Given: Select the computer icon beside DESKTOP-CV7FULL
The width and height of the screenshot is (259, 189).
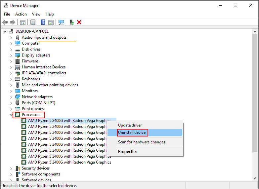Looking at the screenshot, I should (11, 31).
